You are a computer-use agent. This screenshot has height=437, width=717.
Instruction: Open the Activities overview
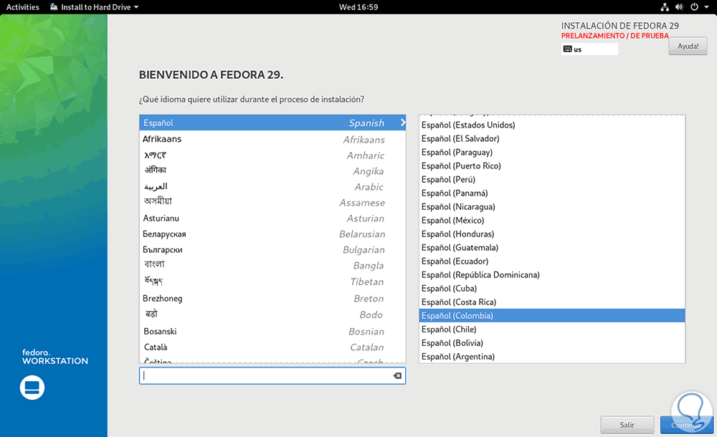pyautogui.click(x=22, y=7)
